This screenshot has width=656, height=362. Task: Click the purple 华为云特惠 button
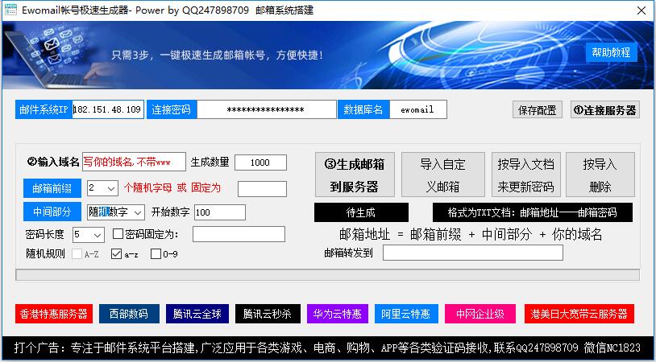coord(338,314)
